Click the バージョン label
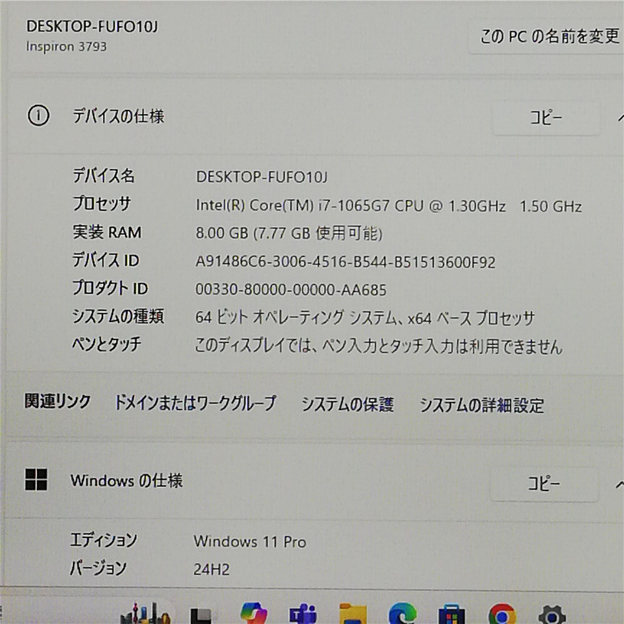This screenshot has height=624, width=624. (98, 568)
